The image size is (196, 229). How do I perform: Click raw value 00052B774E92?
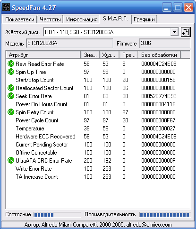[x=159, y=96]
